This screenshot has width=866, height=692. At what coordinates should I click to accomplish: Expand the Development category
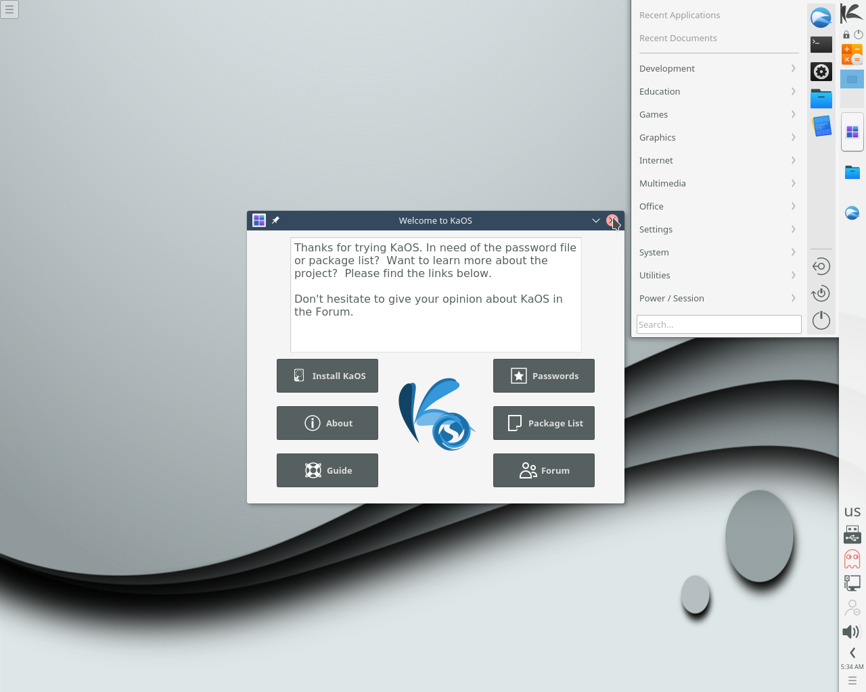[718, 68]
